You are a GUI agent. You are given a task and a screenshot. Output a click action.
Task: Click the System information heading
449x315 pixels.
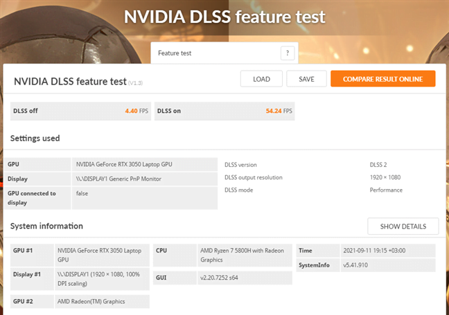click(46, 226)
